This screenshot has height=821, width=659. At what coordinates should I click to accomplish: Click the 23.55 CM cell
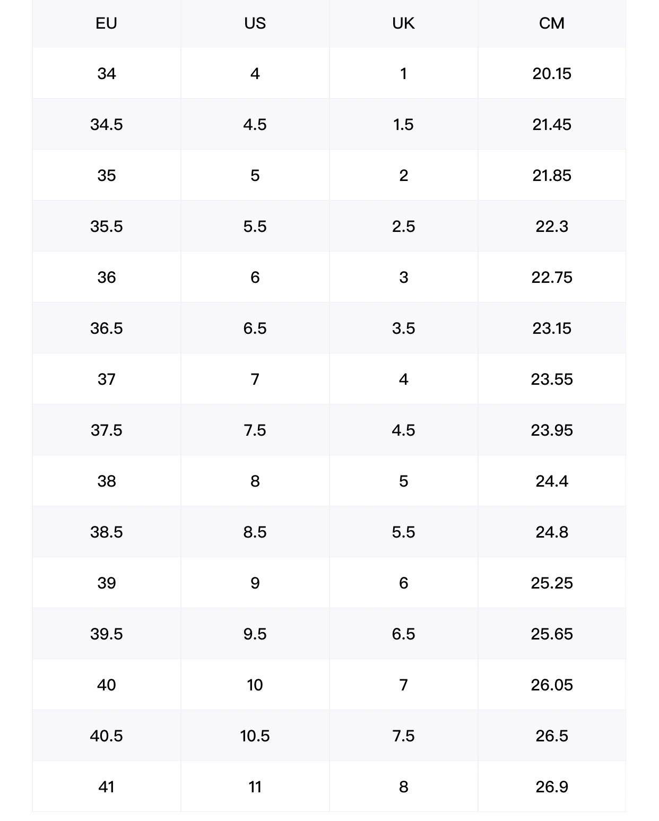552,379
